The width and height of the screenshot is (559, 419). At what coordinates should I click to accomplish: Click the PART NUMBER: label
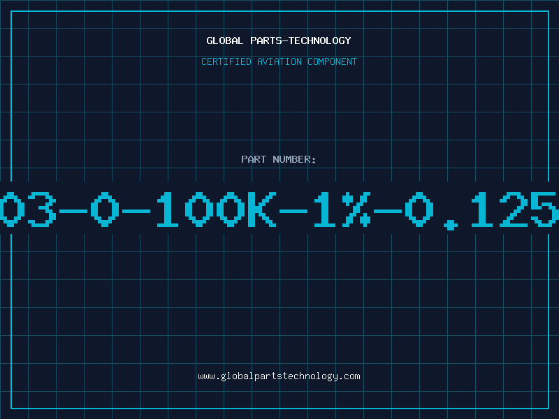coord(279,159)
